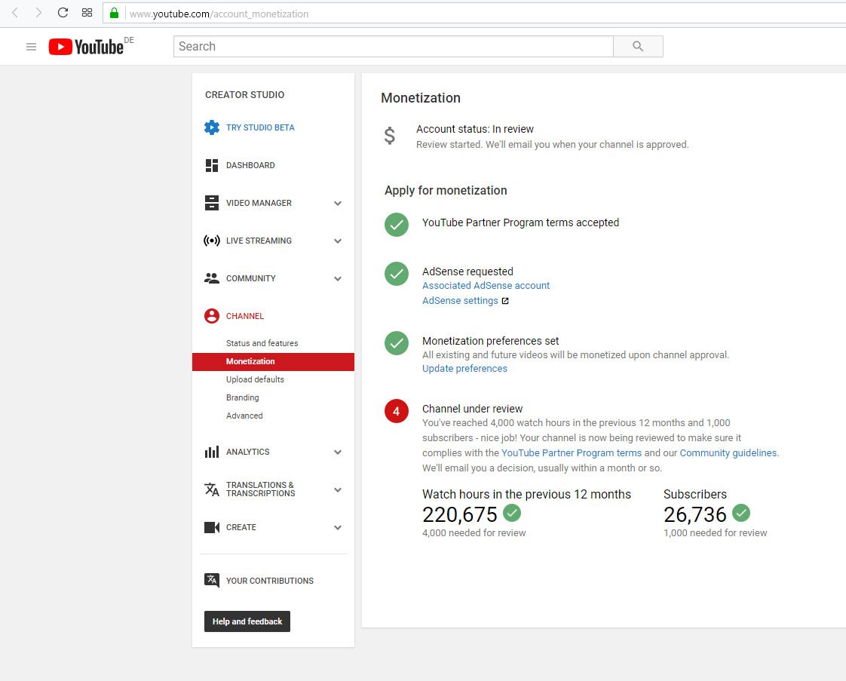The image size is (846, 681).
Task: Click checkmark next to AdSense requested
Action: click(x=397, y=274)
